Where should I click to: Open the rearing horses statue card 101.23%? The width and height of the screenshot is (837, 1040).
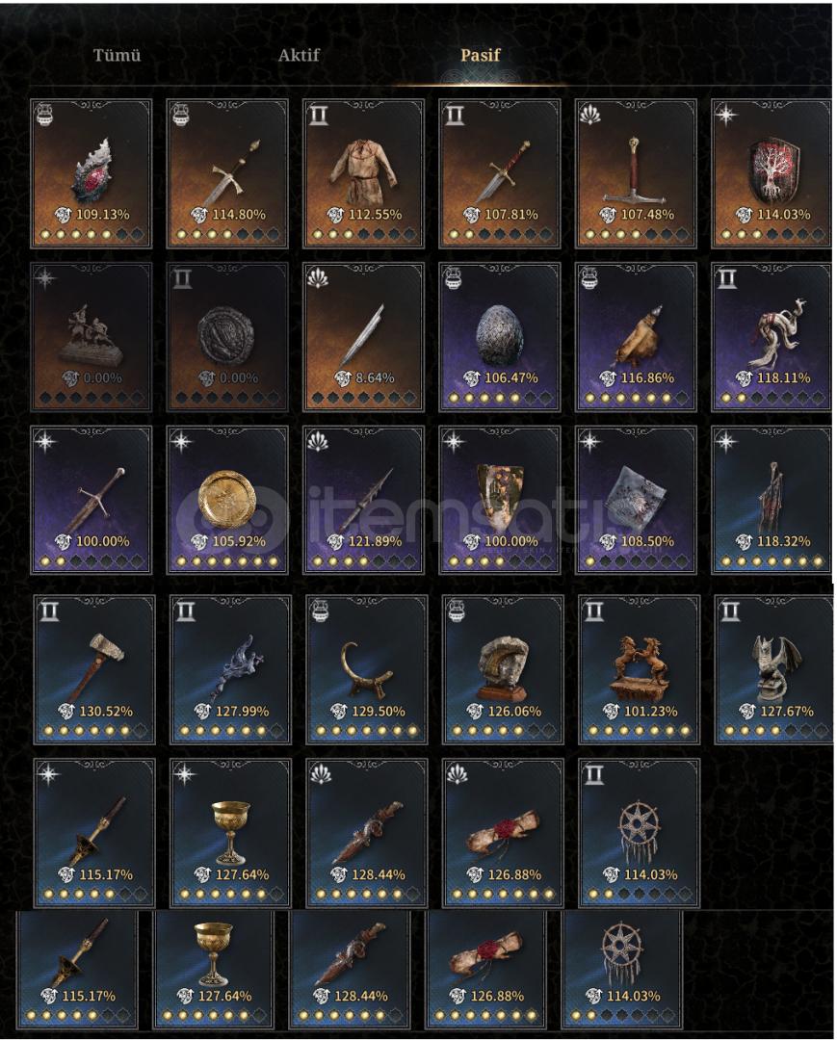point(640,670)
